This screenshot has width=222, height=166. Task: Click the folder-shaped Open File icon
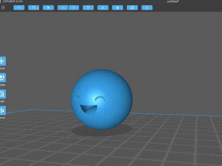[x=19, y=8]
